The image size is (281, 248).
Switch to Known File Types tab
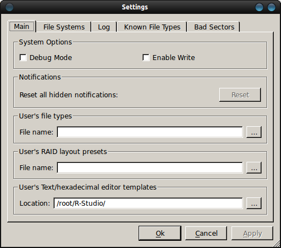pyautogui.click(x=152, y=27)
